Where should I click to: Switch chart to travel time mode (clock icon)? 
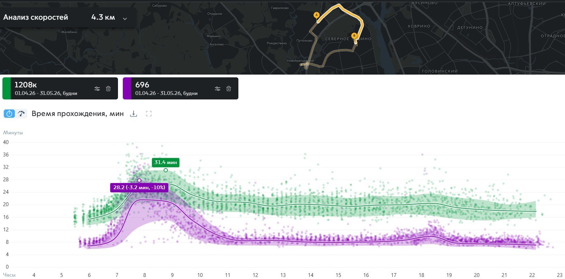tap(9, 114)
